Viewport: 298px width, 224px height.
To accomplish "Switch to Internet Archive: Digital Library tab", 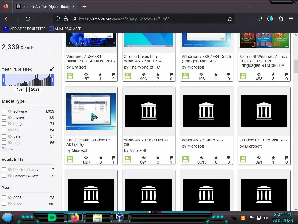I will pyautogui.click(x=46, y=7).
